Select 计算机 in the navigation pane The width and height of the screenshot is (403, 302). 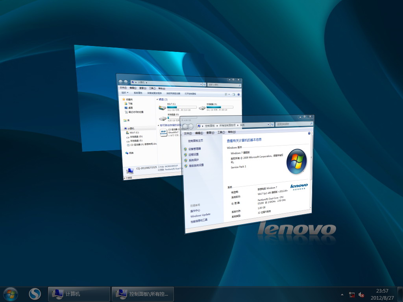129,129
